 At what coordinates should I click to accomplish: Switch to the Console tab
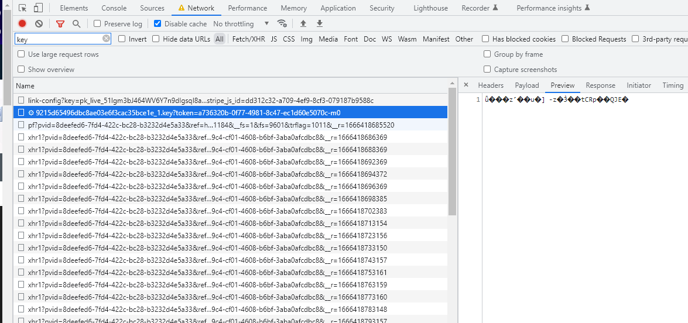tap(114, 8)
